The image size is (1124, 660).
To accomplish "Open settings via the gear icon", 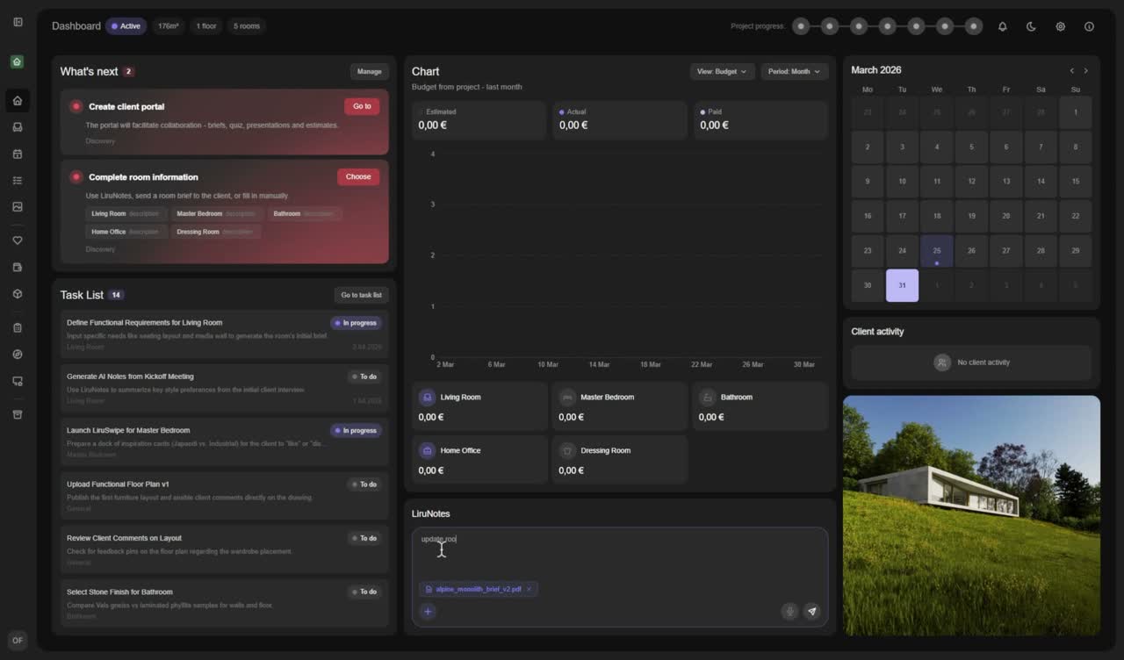I will point(1060,26).
